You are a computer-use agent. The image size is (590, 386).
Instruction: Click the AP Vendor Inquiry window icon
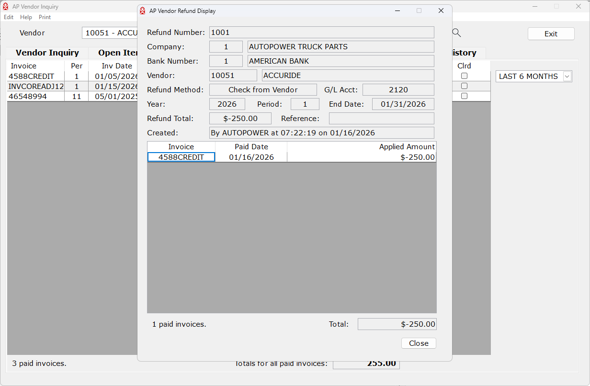pyautogui.click(x=6, y=7)
